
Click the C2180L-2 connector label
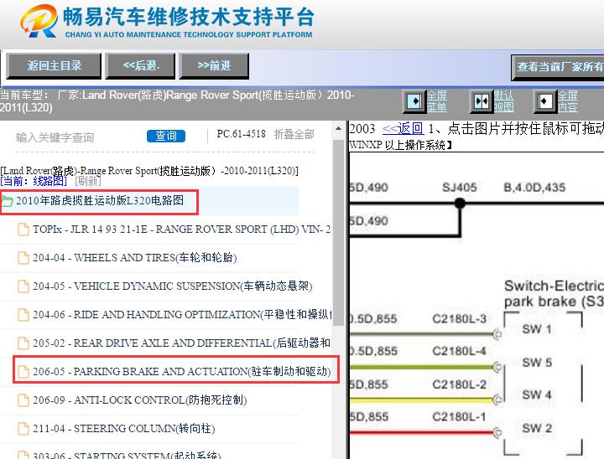(x=459, y=384)
